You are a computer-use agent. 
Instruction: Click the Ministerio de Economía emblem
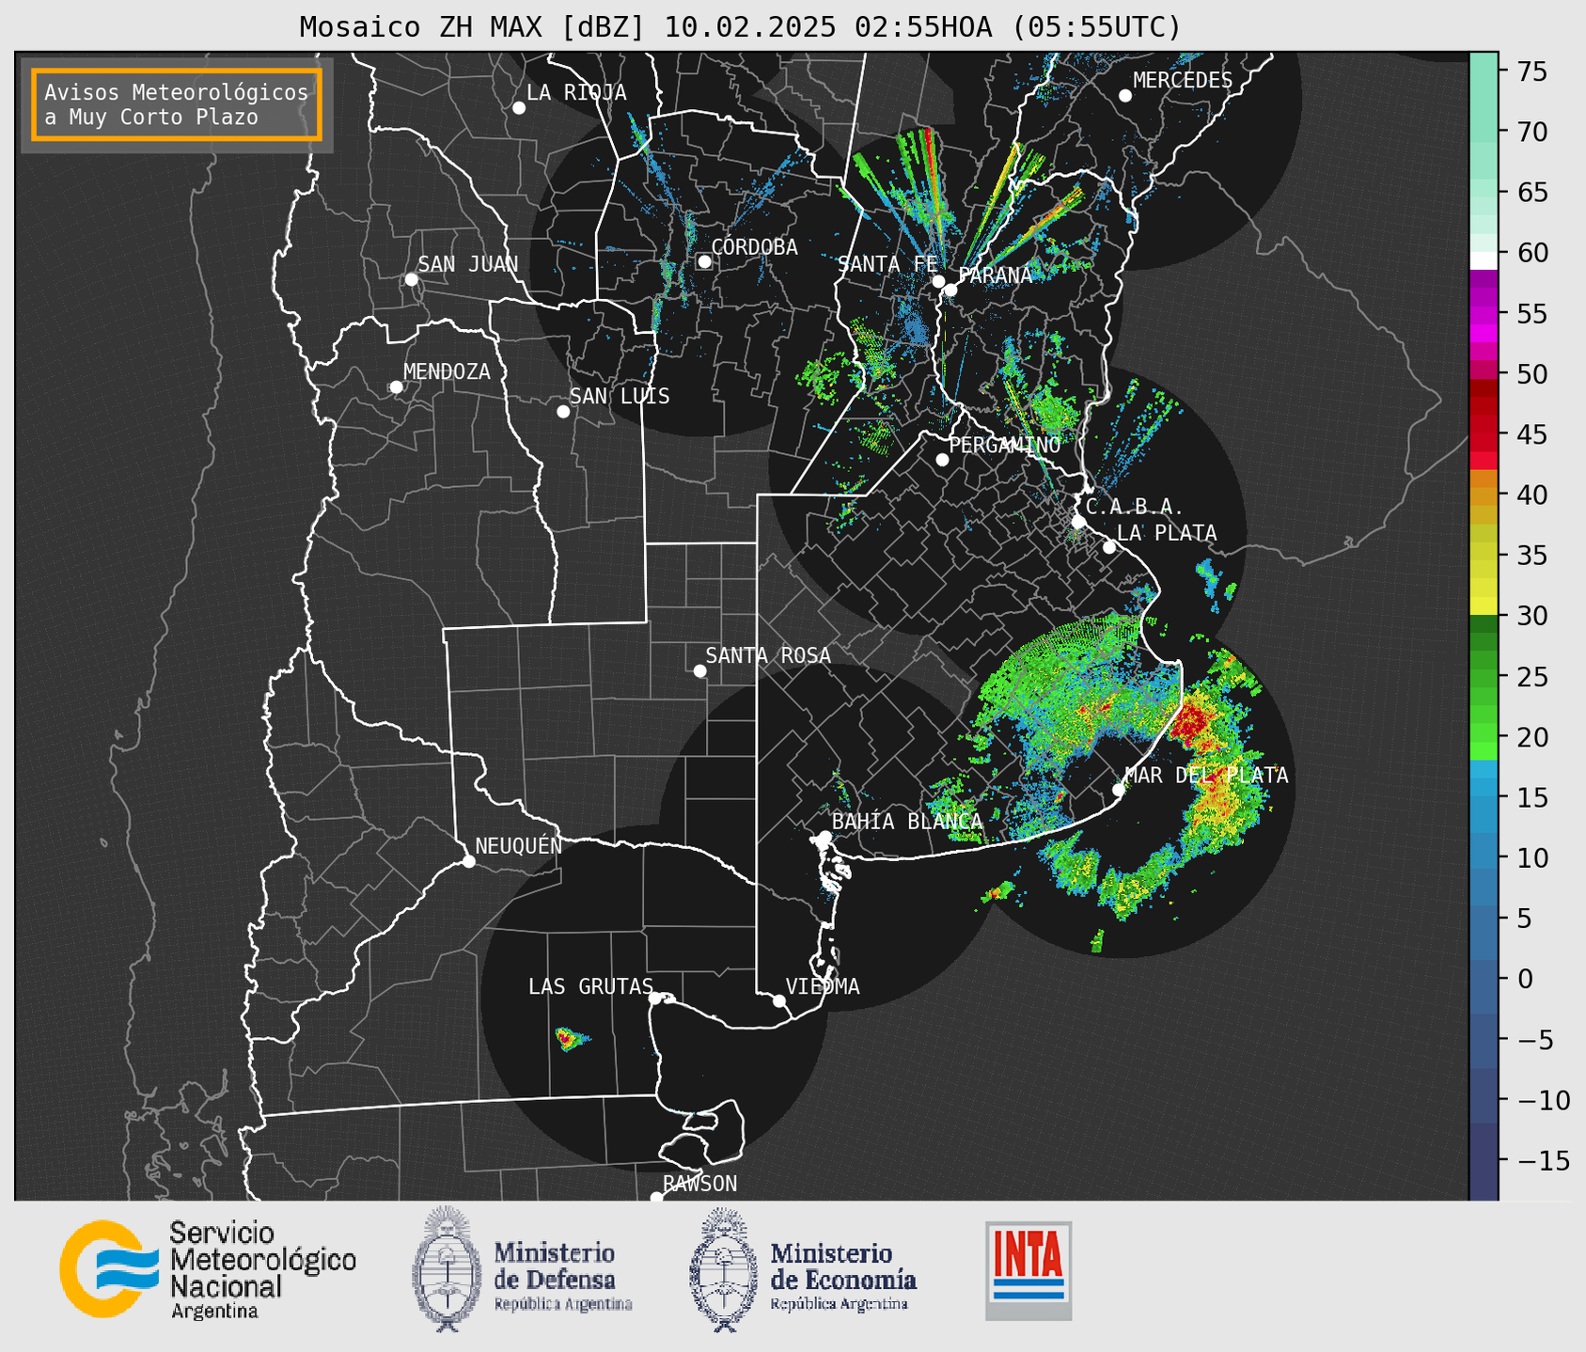click(x=724, y=1269)
